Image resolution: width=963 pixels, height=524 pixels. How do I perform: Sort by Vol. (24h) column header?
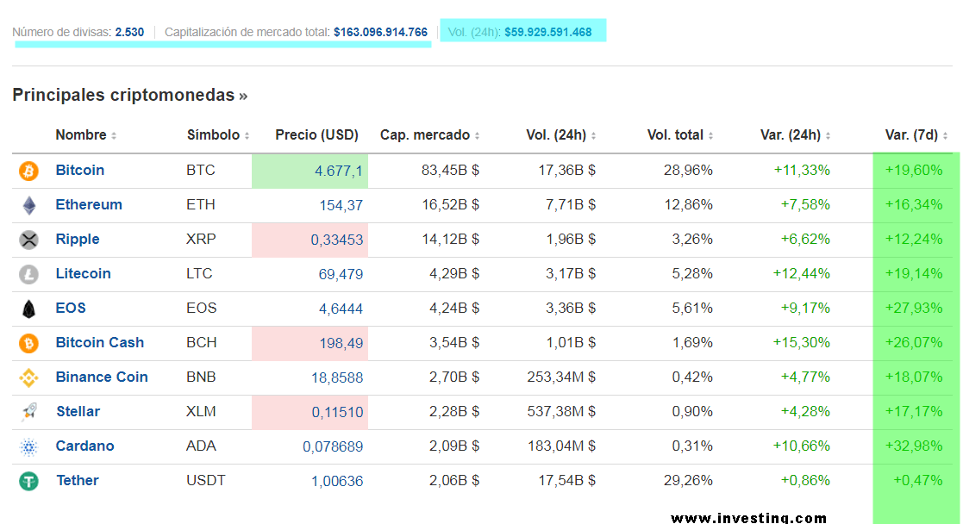pos(556,135)
